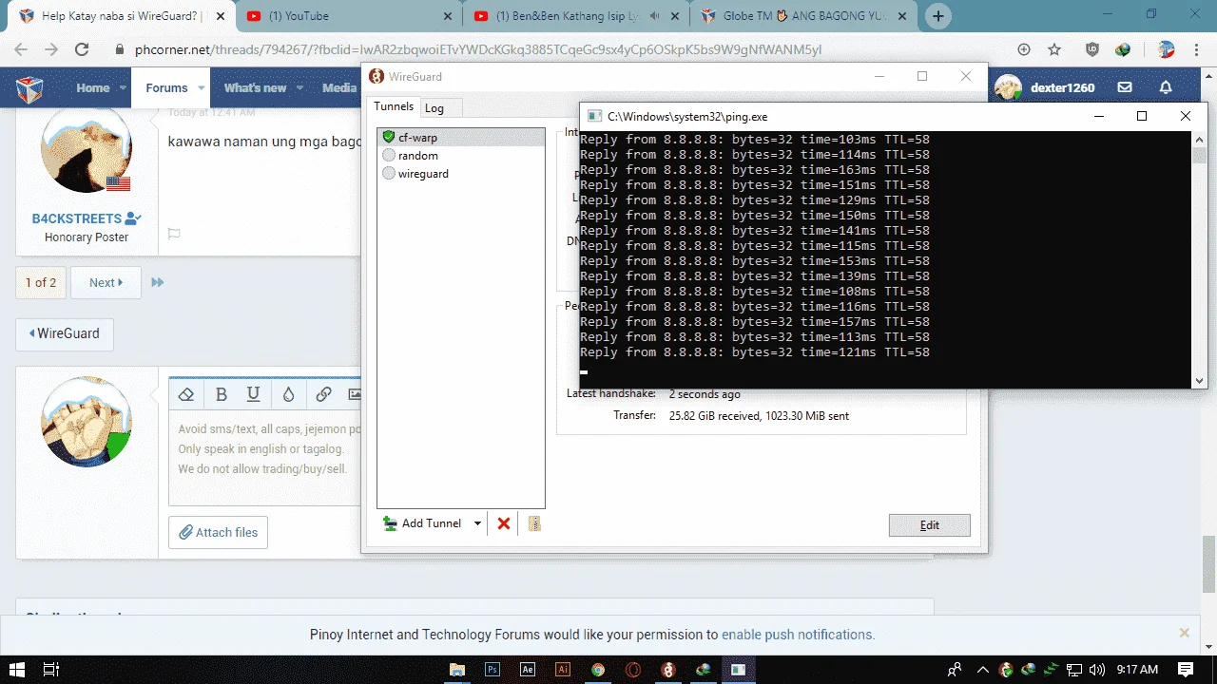The image size is (1217, 684).
Task: Switch to the Tunnels tab in WireGuard
Action: tap(393, 107)
